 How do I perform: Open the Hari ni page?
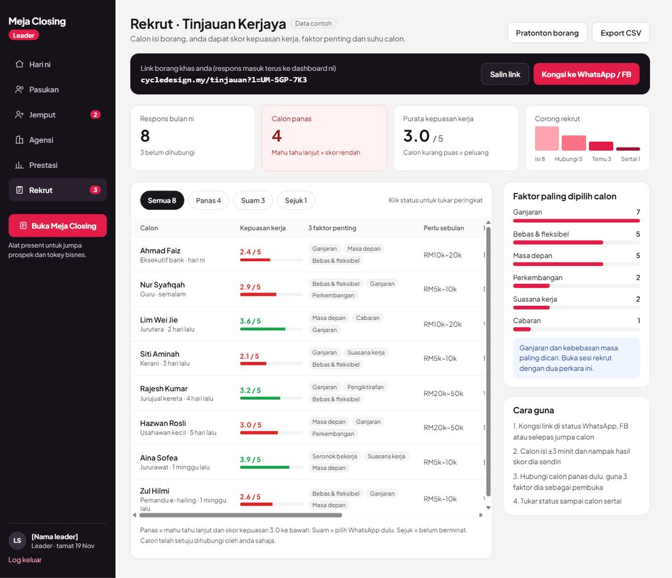tap(57, 64)
